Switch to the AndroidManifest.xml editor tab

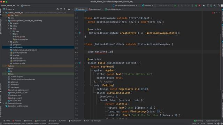point(114,9)
